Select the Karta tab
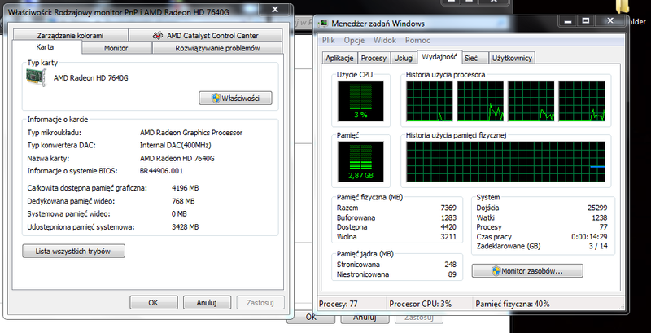This screenshot has height=333, width=651. pos(45,47)
